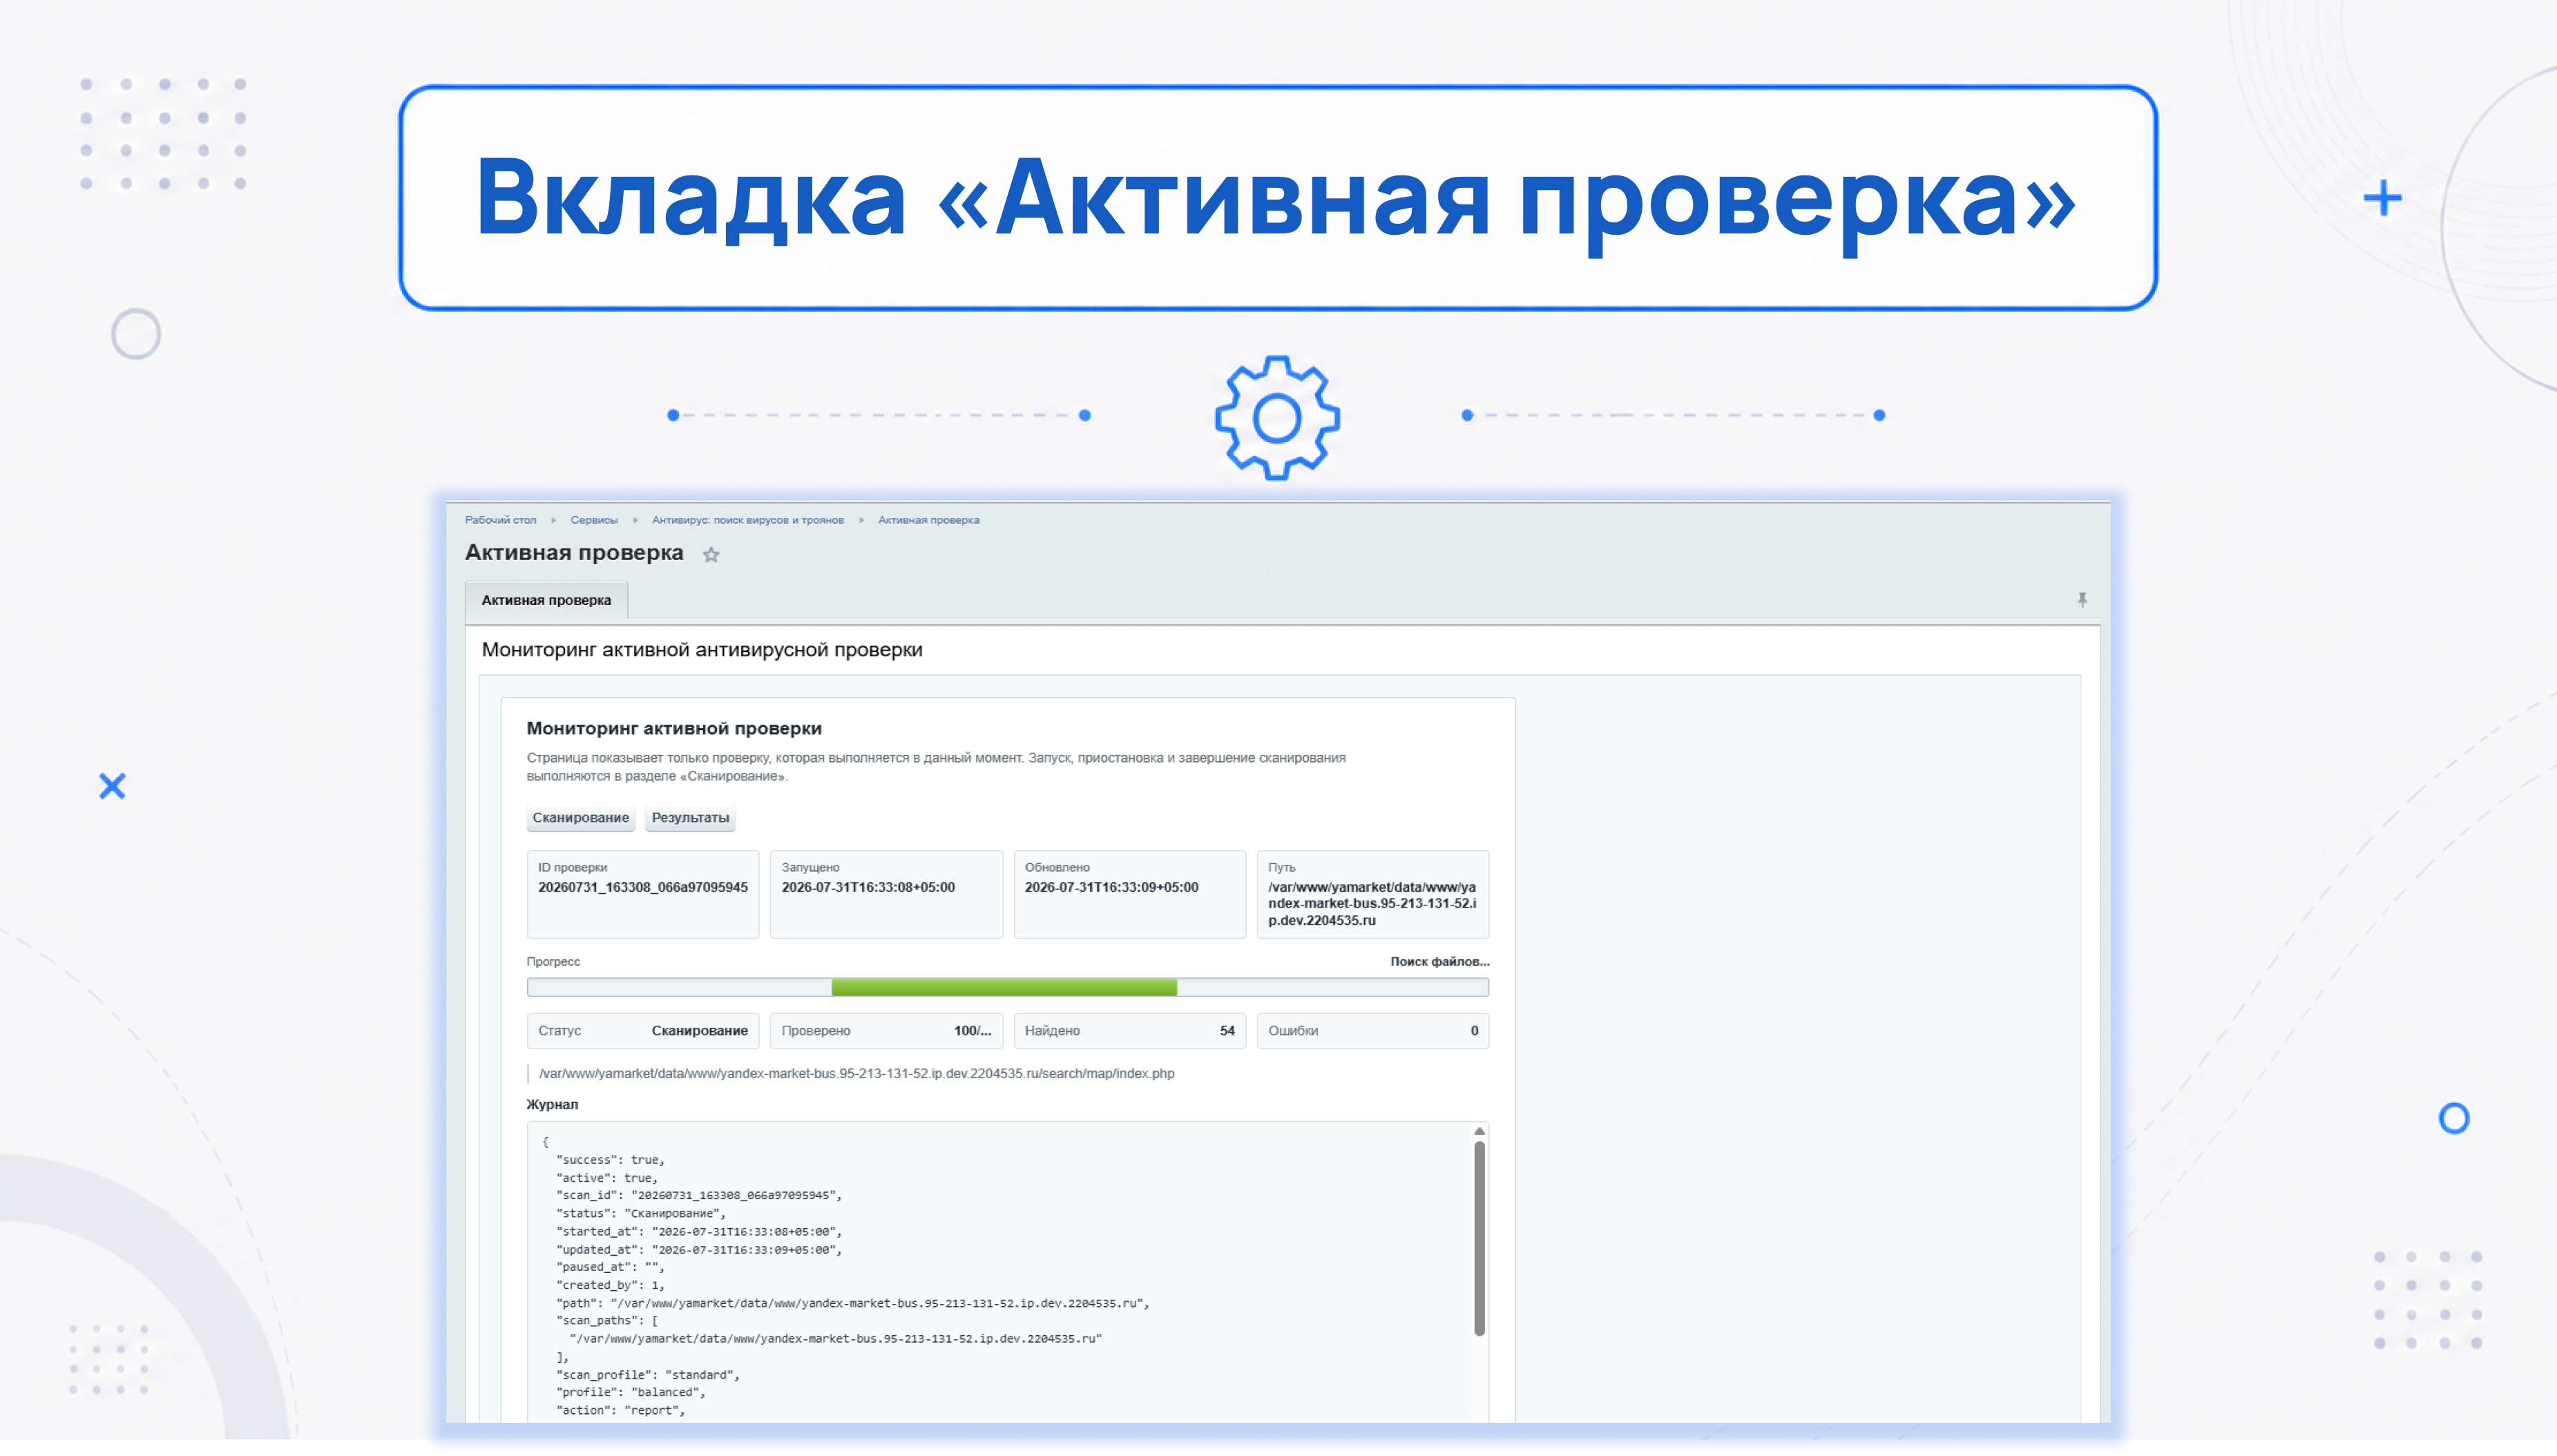Click the Активная проверка breadcrumb link
The width and height of the screenshot is (2557, 1456).
coord(929,520)
